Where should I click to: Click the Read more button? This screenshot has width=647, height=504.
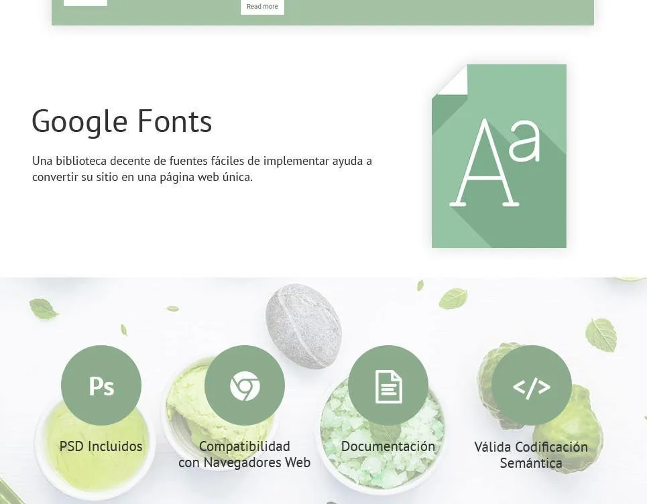coord(262,7)
